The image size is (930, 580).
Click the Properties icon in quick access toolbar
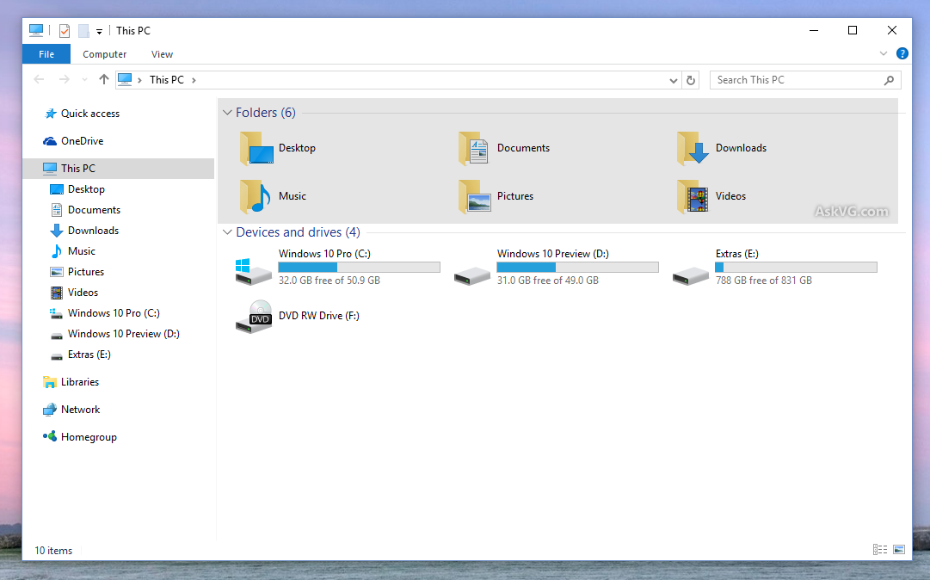pos(65,31)
